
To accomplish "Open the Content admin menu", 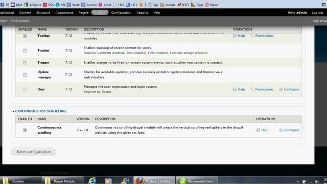I will tap(25, 12).
